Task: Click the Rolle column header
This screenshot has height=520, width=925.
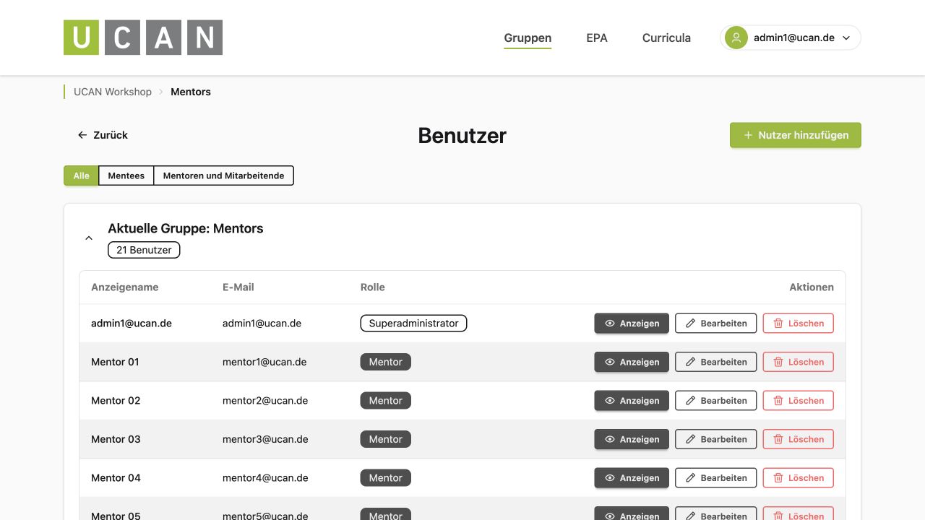Action: pos(373,287)
